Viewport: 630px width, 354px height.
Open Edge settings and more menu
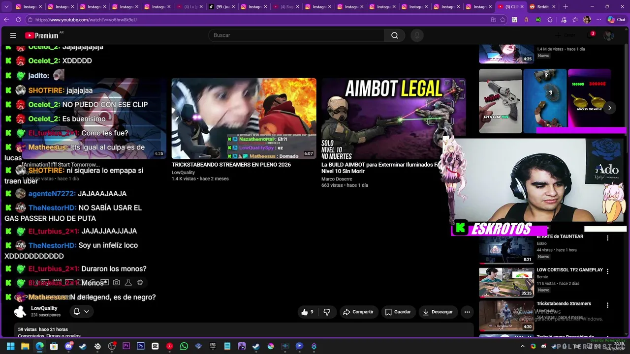coord(598,20)
